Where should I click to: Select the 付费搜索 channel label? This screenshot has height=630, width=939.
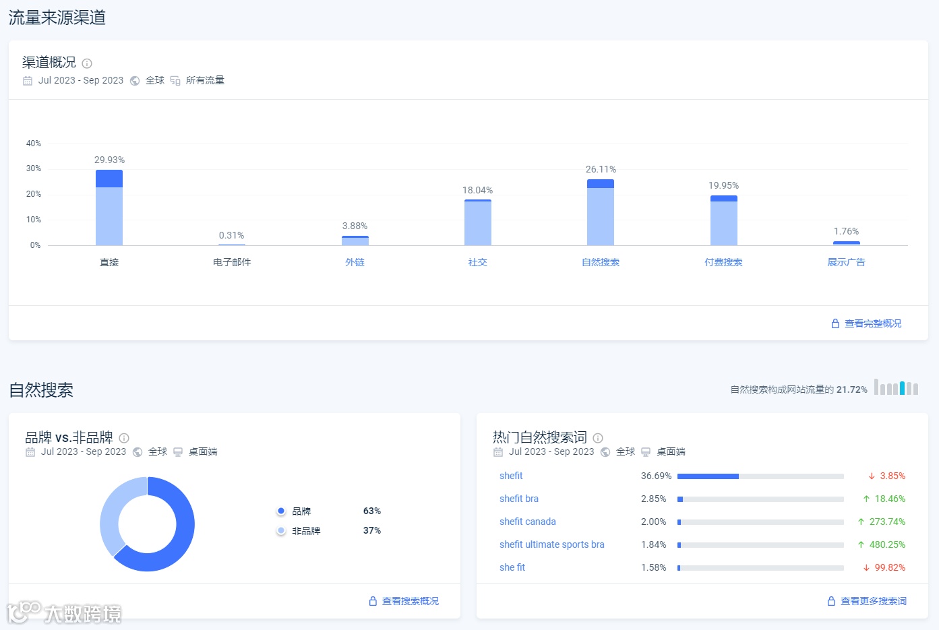click(723, 262)
